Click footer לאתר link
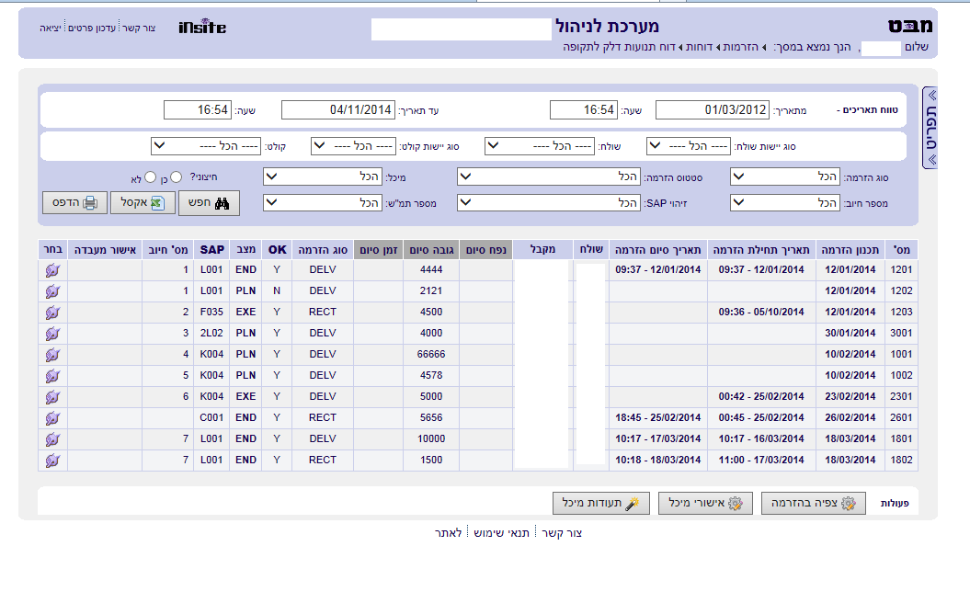970x603 pixels. pos(448,533)
